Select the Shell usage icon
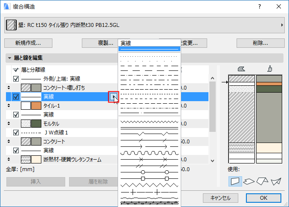 pos(276,181)
